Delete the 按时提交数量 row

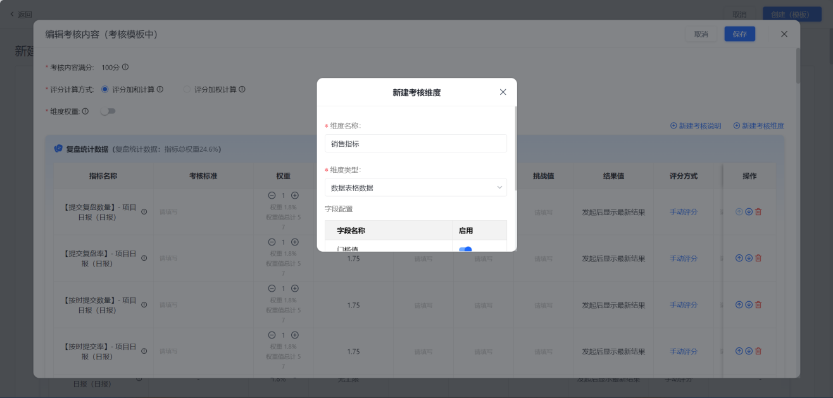tap(758, 305)
